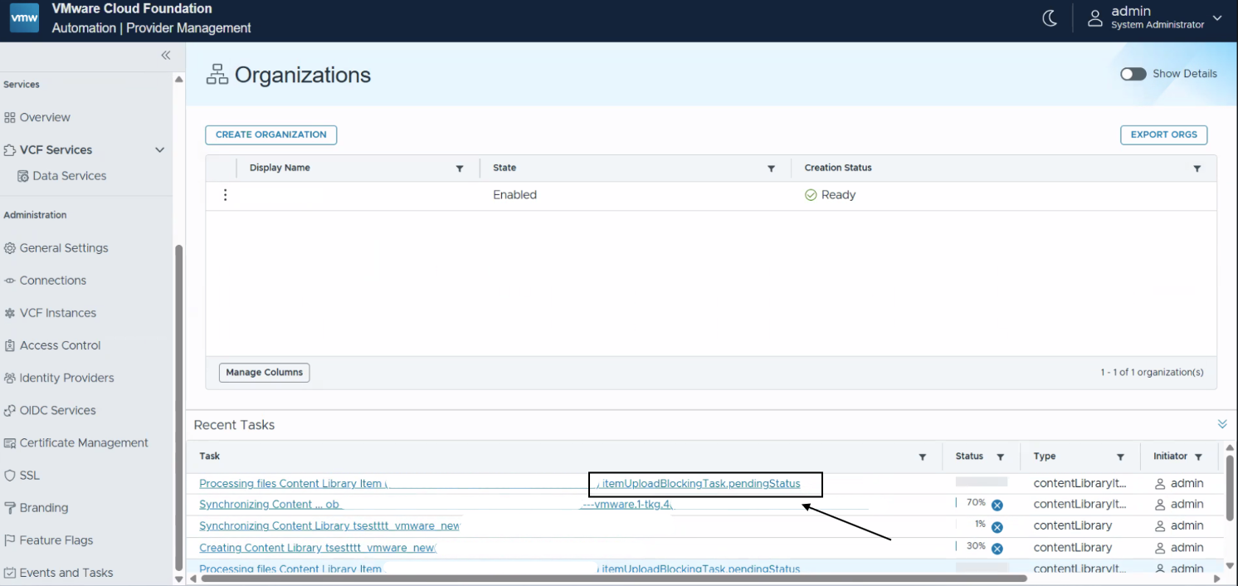
Task: Open General Settings in sidebar
Action: pos(64,248)
